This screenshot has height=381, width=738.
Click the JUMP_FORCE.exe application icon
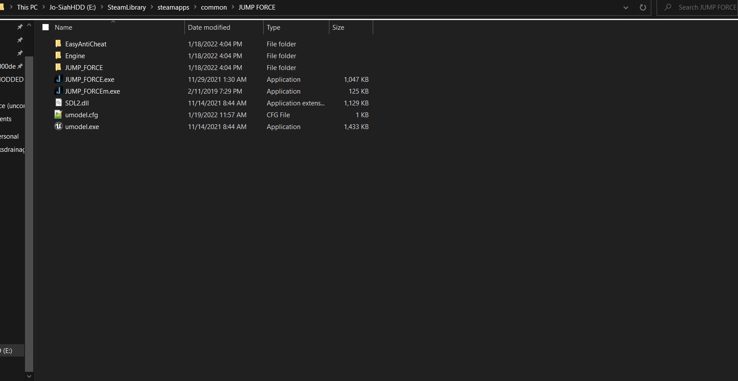(58, 79)
